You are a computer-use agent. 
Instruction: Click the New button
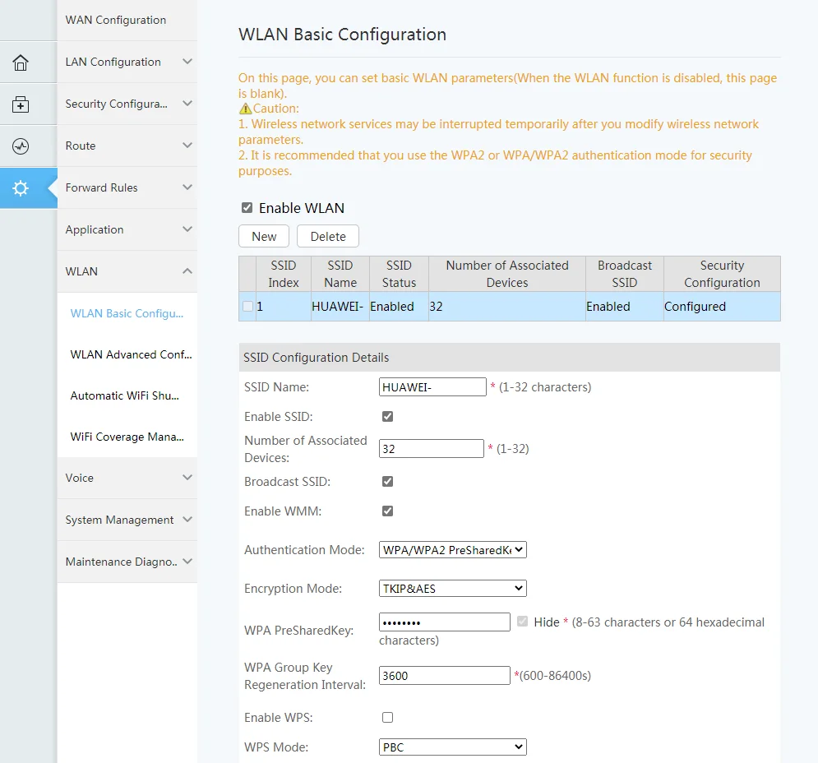pos(264,236)
